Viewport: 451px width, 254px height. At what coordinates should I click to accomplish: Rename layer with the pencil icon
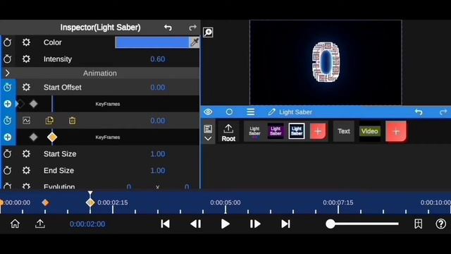271,111
